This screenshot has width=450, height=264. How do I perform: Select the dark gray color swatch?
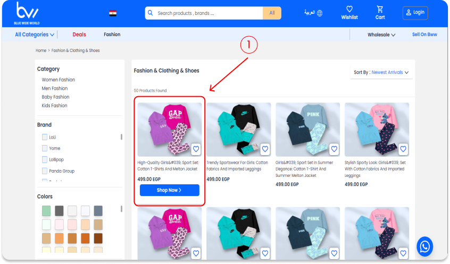pos(59,211)
